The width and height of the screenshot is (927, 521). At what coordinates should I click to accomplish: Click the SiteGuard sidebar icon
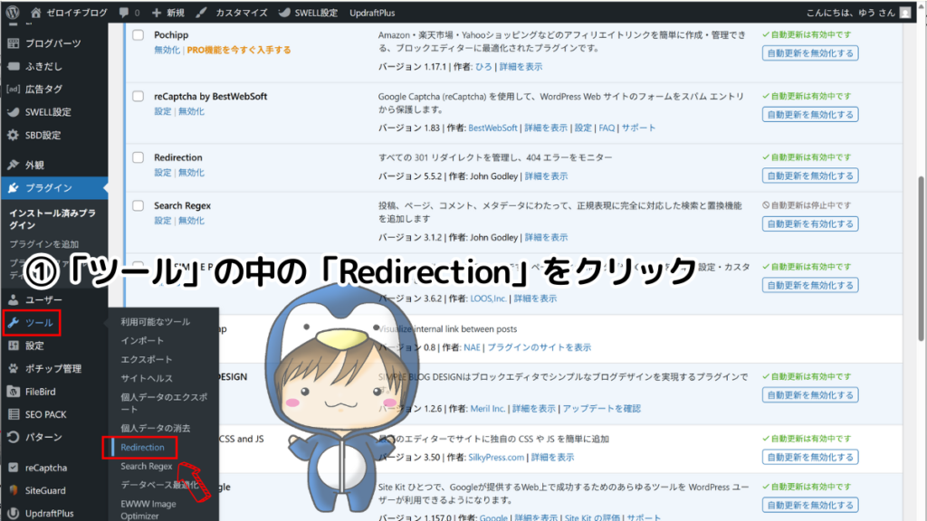click(13, 490)
